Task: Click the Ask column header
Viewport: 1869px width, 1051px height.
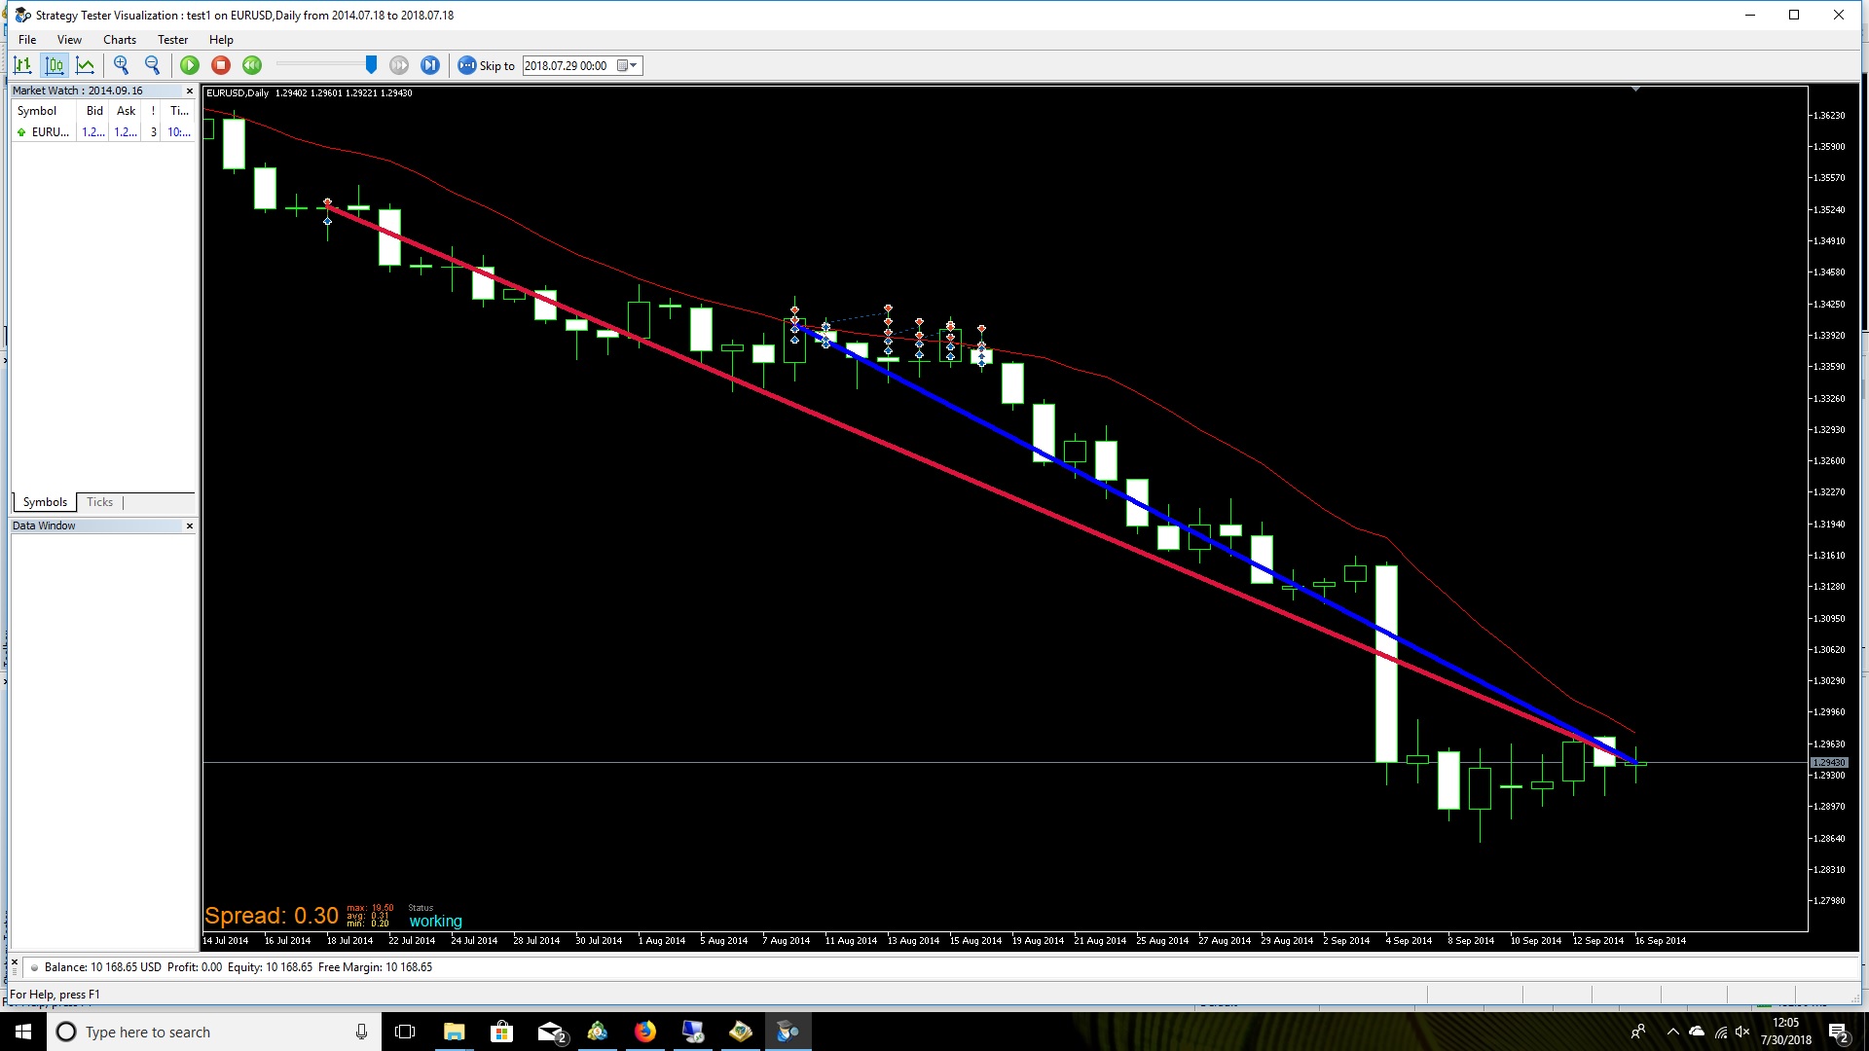Action: pyautogui.click(x=127, y=111)
